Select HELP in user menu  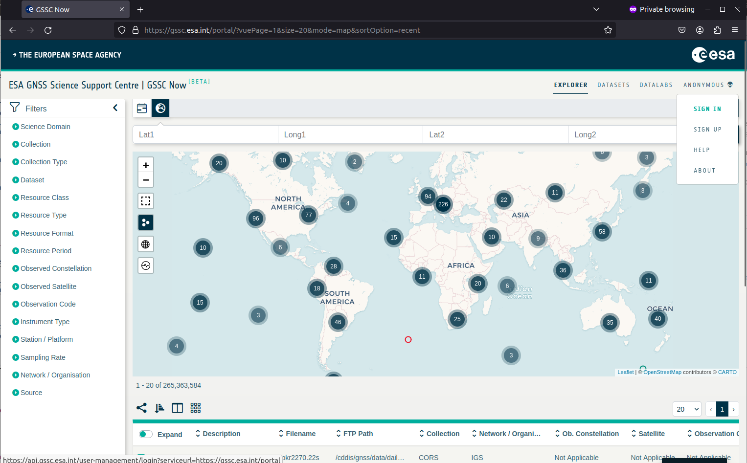(x=702, y=150)
